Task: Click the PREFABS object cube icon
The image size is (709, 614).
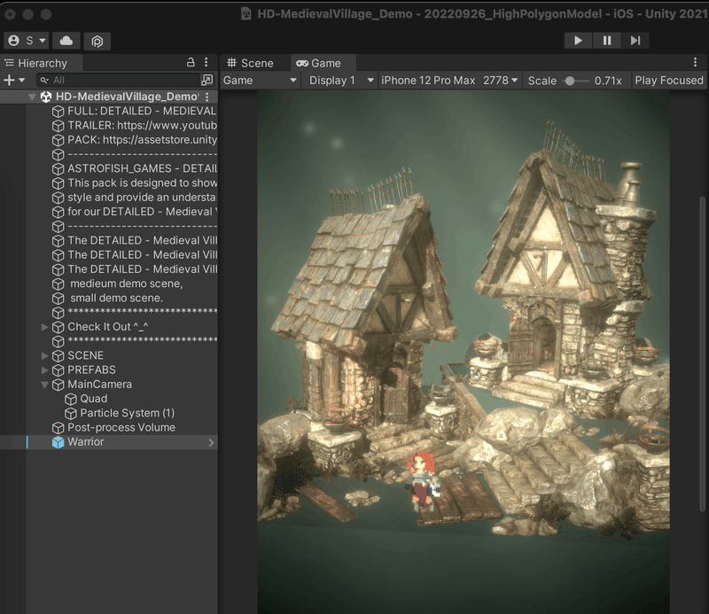Action: [58, 370]
